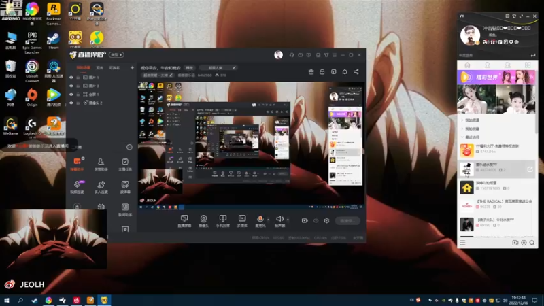This screenshot has height=306, width=544.
Task: Lock the 全屏 1 source layer
Action: point(78,95)
